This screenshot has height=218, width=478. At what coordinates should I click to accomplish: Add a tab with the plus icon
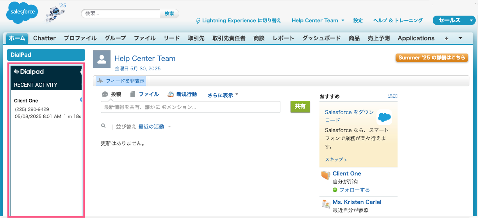(447, 38)
